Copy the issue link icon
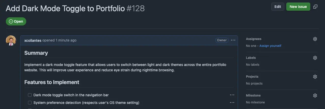 [315, 7]
